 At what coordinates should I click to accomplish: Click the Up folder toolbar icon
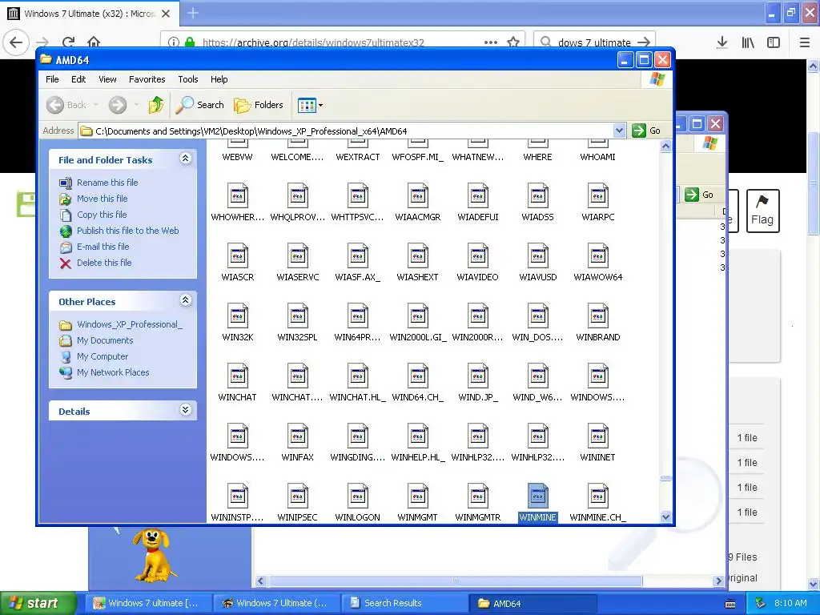[156, 105]
